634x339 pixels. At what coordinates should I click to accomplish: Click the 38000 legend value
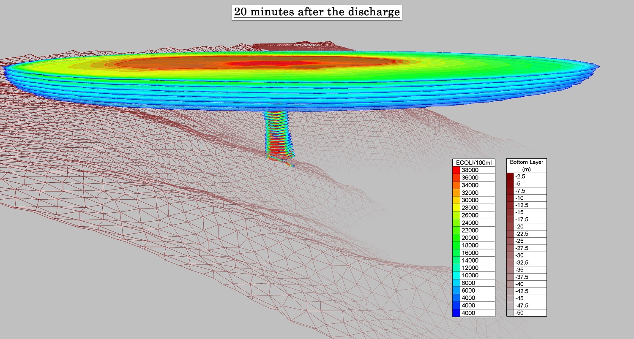[470, 170]
